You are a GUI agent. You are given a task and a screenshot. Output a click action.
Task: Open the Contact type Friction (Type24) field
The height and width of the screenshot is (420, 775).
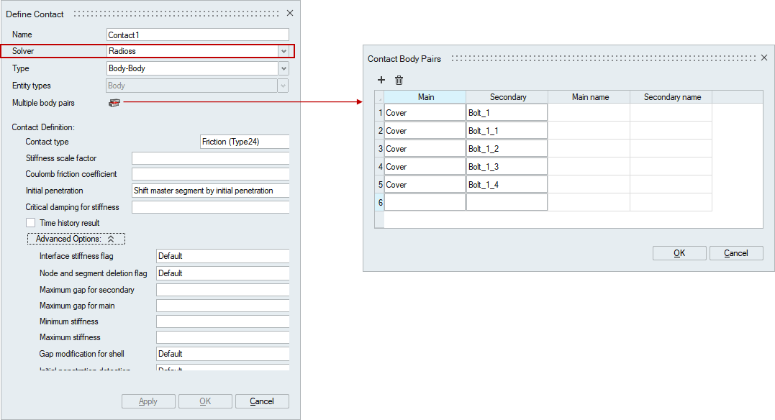[244, 142]
